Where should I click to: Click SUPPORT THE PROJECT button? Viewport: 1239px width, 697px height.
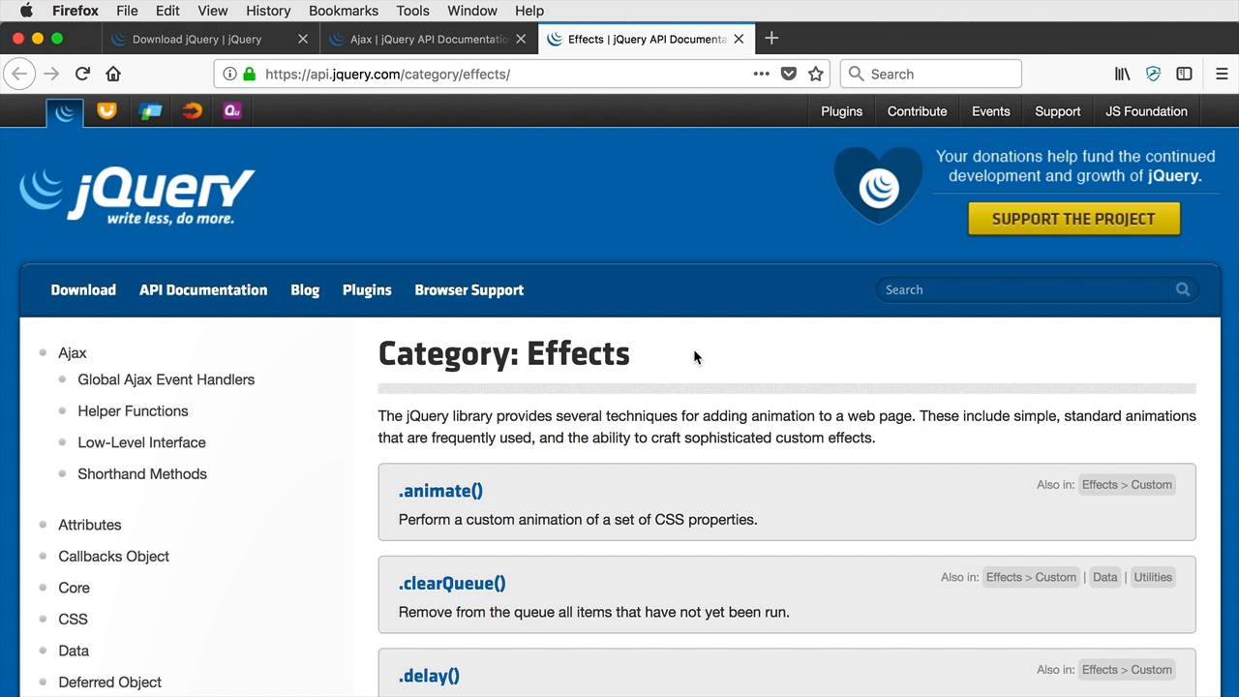[1073, 219]
